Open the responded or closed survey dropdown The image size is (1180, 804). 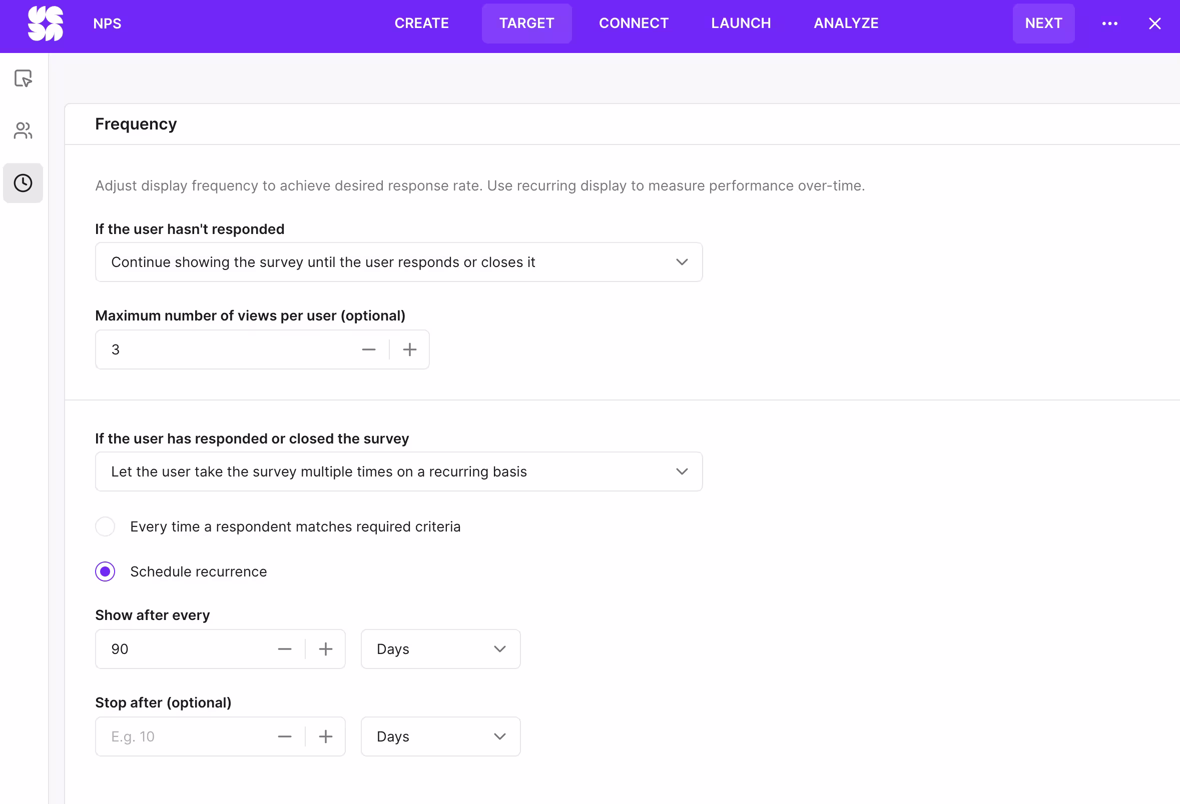pyautogui.click(x=398, y=471)
